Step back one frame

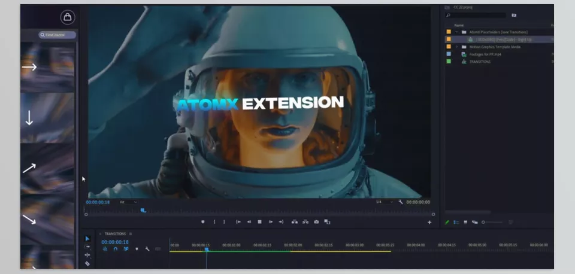tap(249, 222)
